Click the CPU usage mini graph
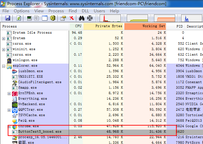 click(x=110, y=18)
